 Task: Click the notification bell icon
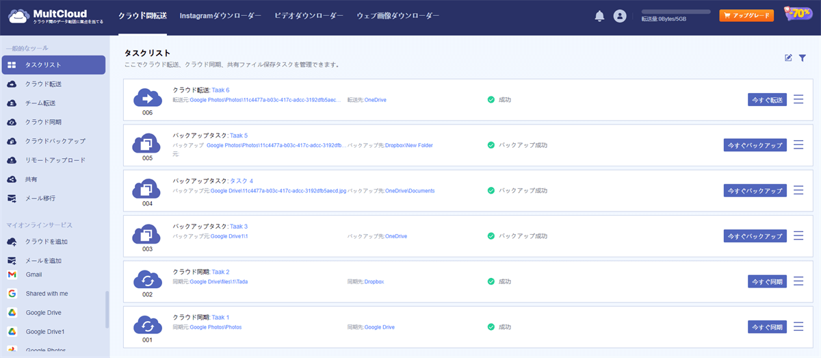pyautogui.click(x=599, y=16)
